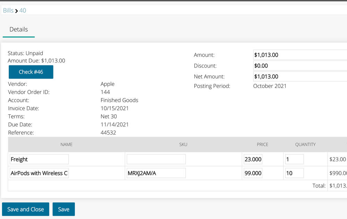Click the empty SKU field for Freight
This screenshot has height=219, width=347.
(x=156, y=159)
